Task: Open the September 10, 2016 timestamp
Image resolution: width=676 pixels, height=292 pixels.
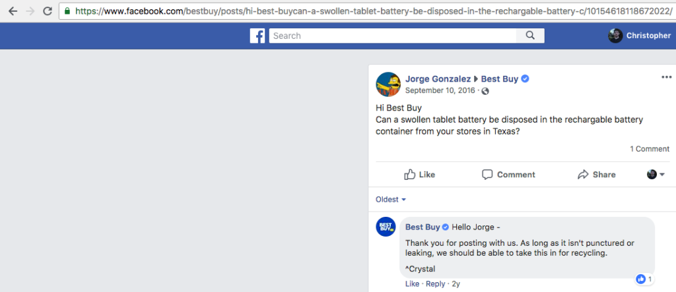Action: pos(440,90)
